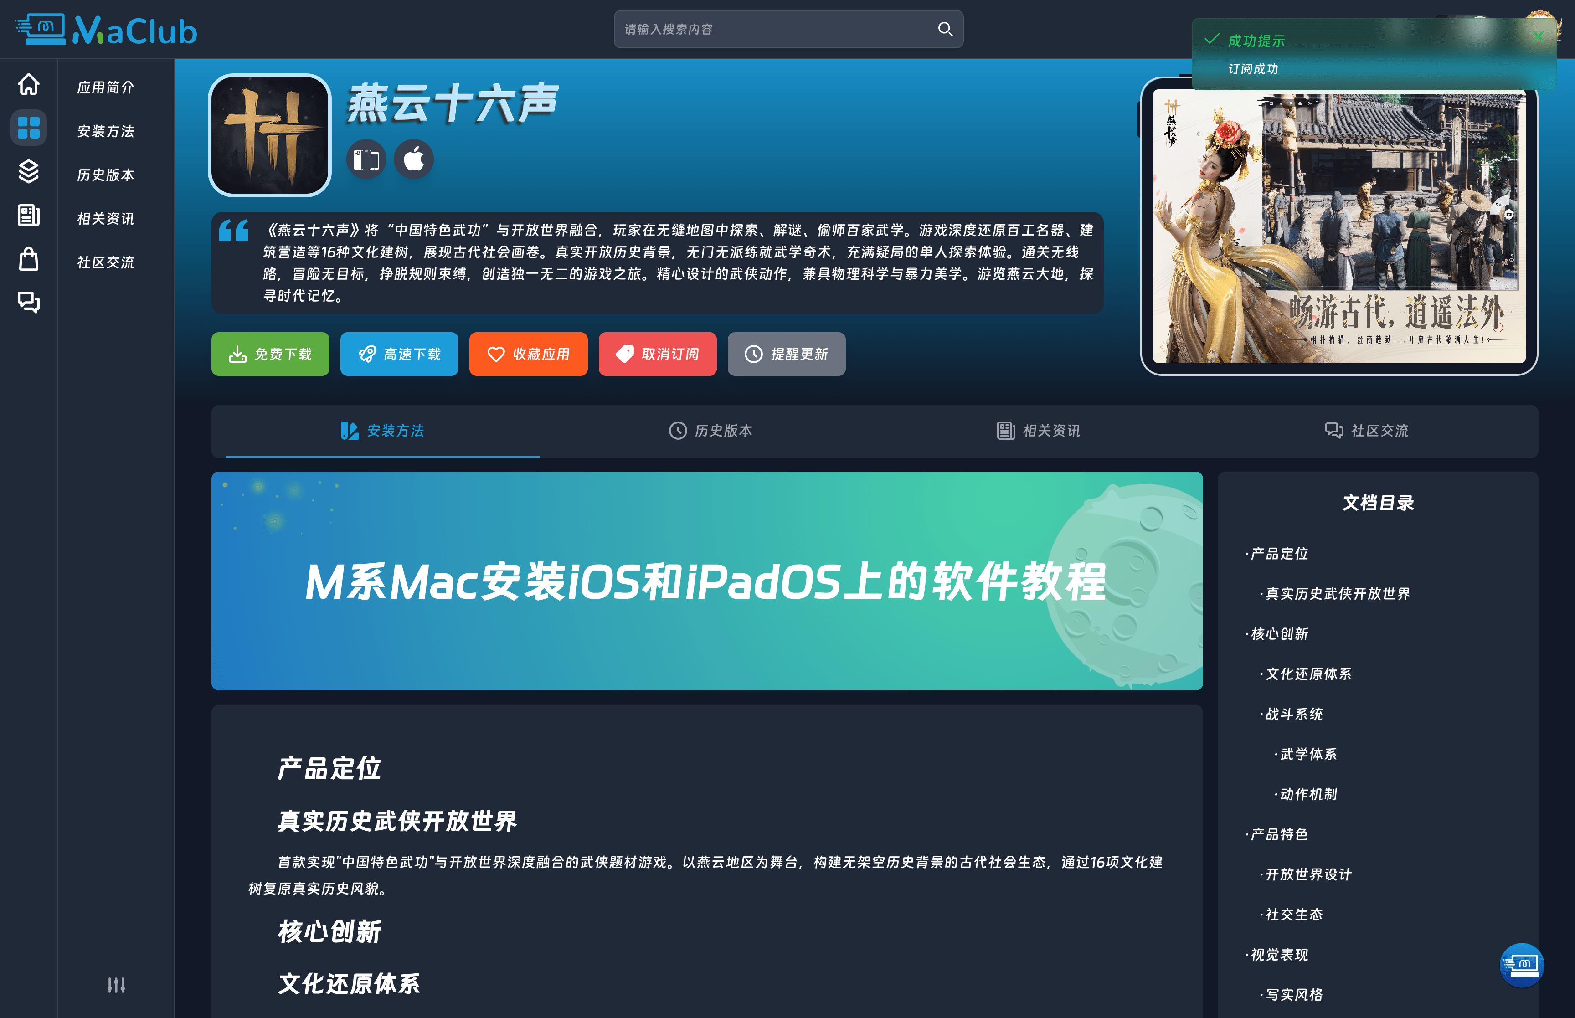1575x1018 pixels.
Task: Switch to the 历史版本 tab
Action: coord(710,431)
